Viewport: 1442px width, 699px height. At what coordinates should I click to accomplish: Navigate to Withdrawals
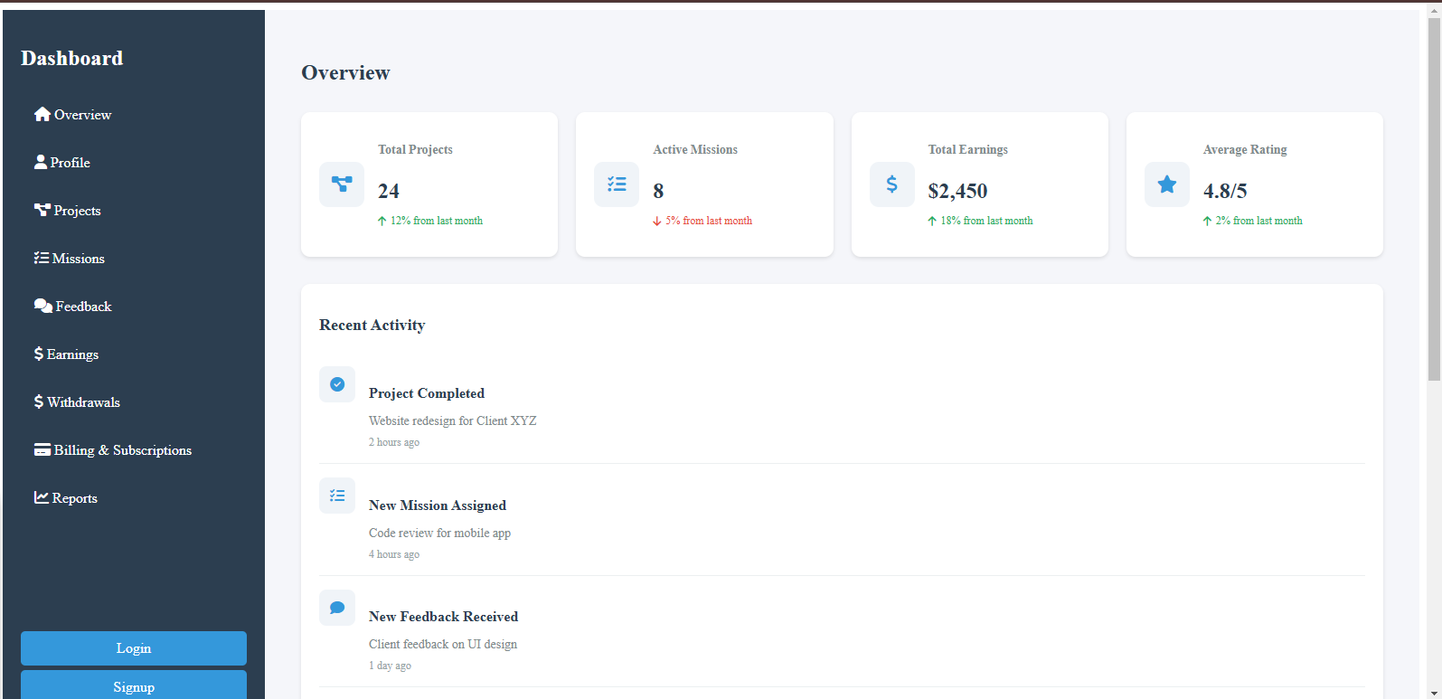click(x=134, y=402)
